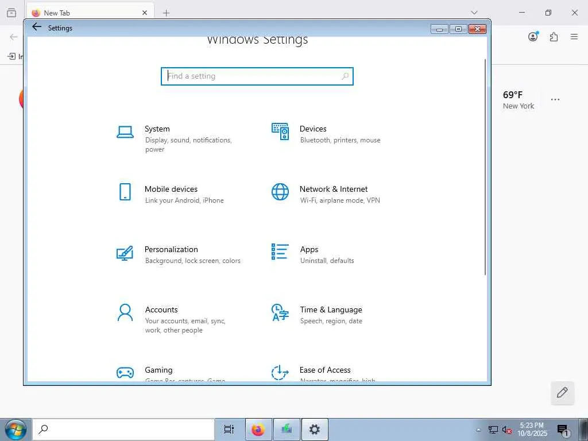The image size is (588, 441).
Task: Click 'Background, lock screen, colors' description
Action: pyautogui.click(x=193, y=261)
